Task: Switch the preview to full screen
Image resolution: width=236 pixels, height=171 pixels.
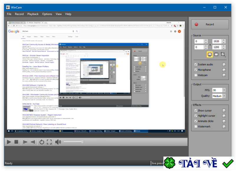Action: point(49,142)
